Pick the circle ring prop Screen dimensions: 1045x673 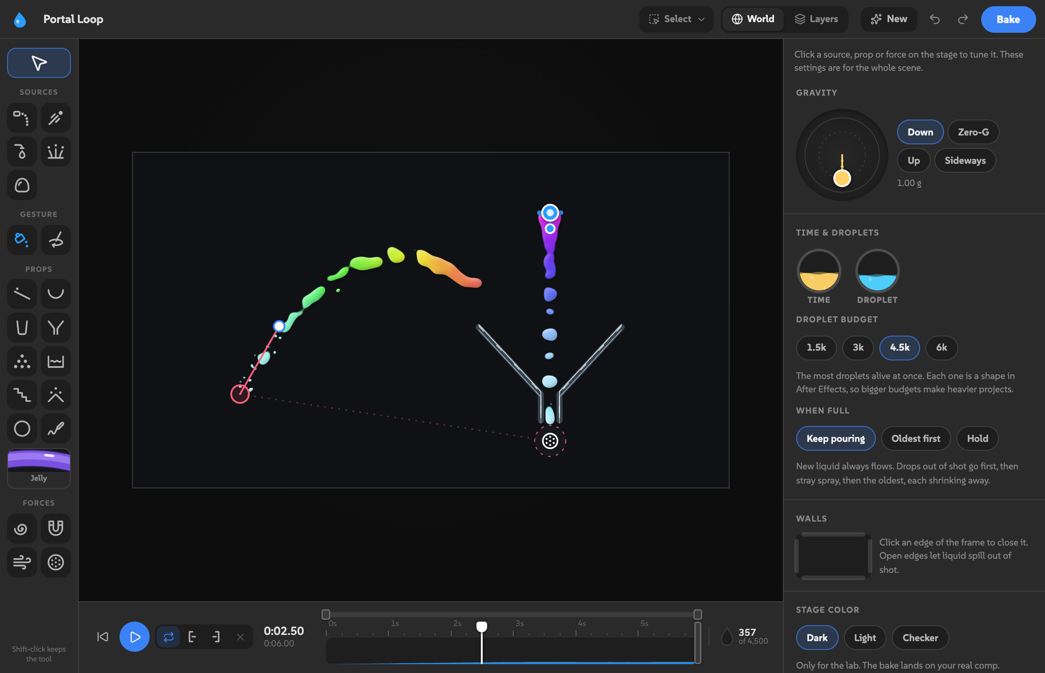pos(22,429)
